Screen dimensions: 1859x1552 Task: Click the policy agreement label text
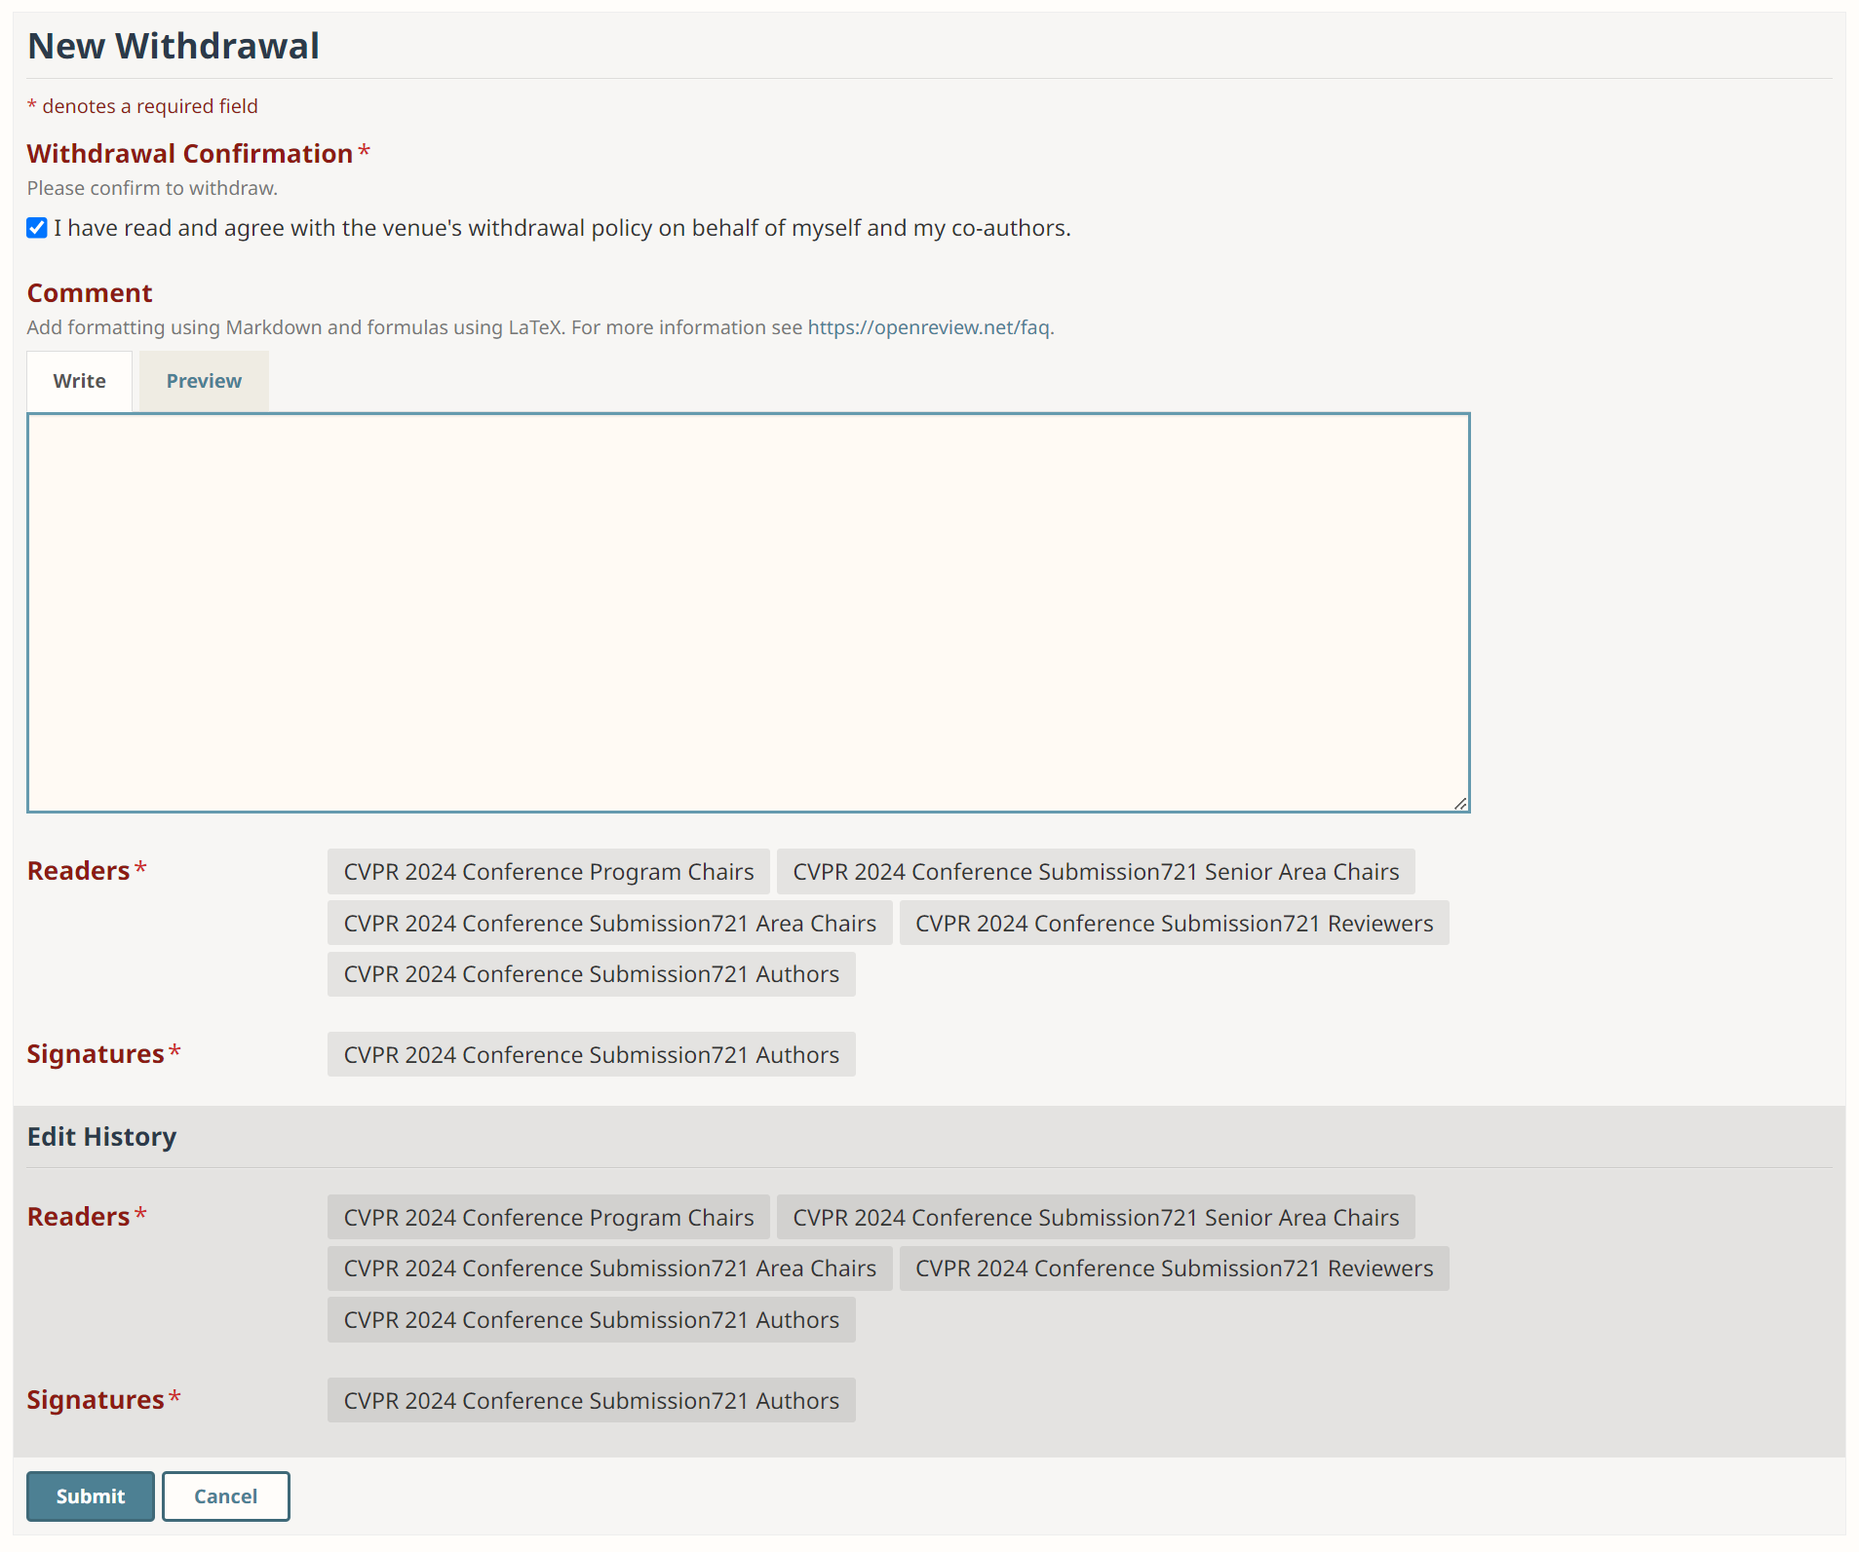click(x=562, y=228)
